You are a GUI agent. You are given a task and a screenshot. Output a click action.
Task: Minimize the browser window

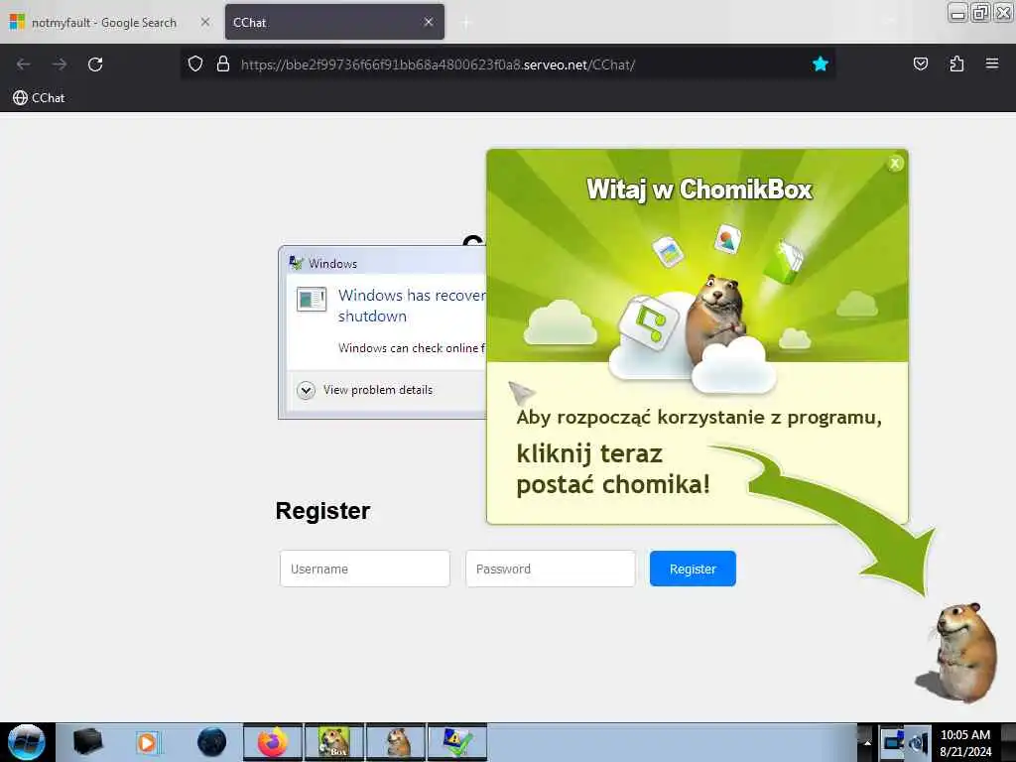click(957, 13)
